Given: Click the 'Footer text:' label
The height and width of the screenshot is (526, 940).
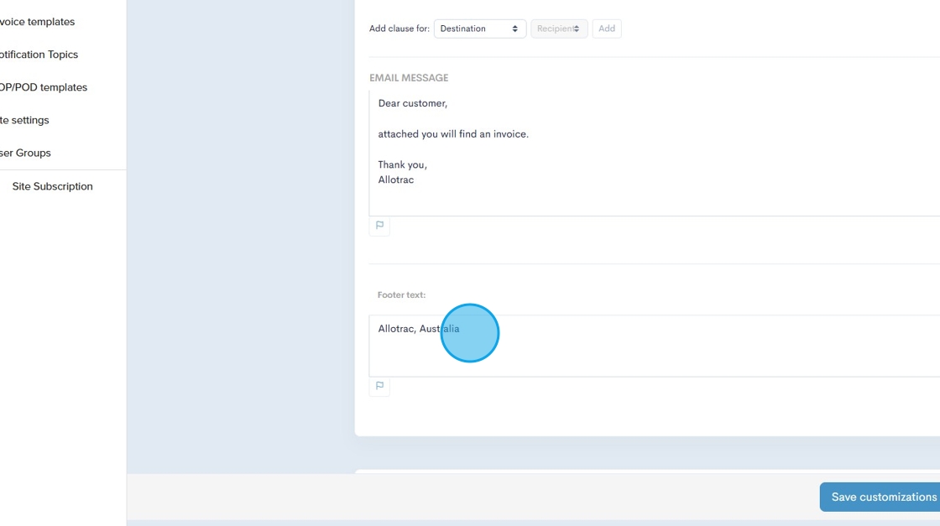Looking at the screenshot, I should coord(401,295).
